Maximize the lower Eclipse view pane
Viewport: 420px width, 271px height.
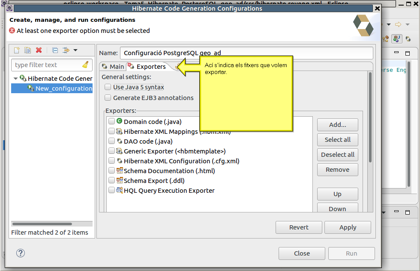pyautogui.click(x=408, y=212)
